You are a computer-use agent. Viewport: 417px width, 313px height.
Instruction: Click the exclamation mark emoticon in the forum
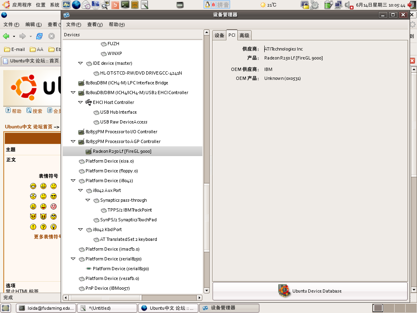pyautogui.click(x=33, y=227)
